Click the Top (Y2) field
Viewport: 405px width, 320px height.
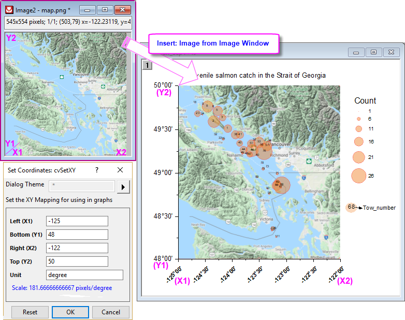(77, 261)
